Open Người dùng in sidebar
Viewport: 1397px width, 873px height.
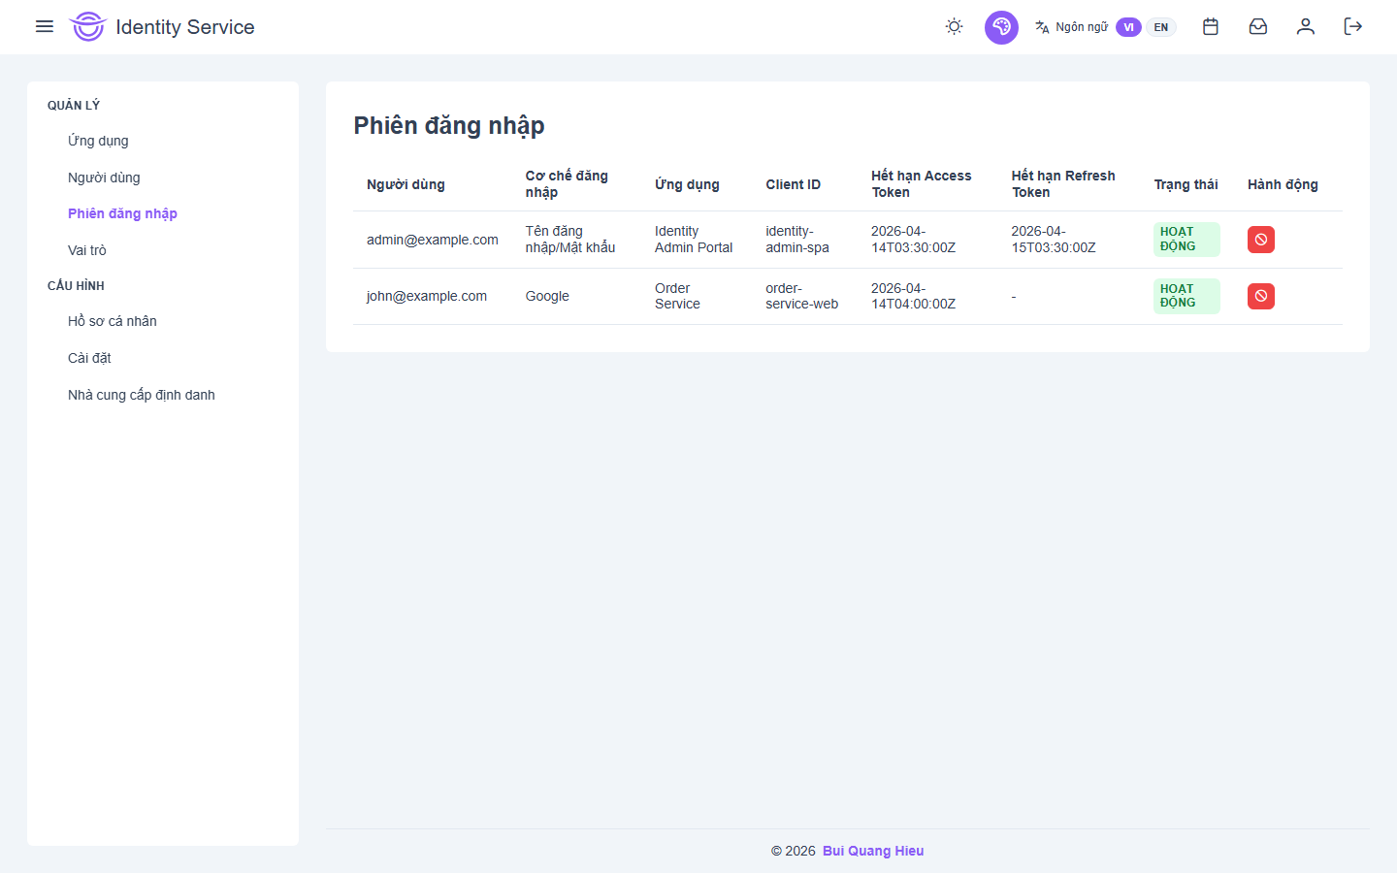pos(104,178)
